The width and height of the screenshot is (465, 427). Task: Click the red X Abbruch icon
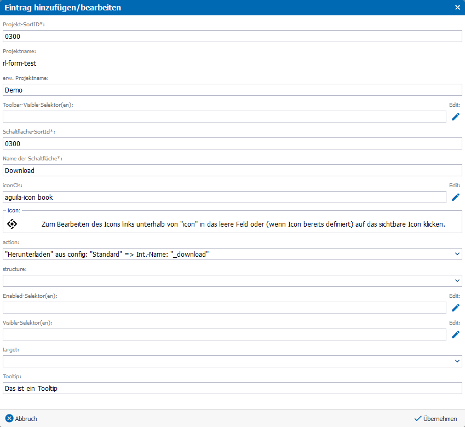(x=9, y=418)
